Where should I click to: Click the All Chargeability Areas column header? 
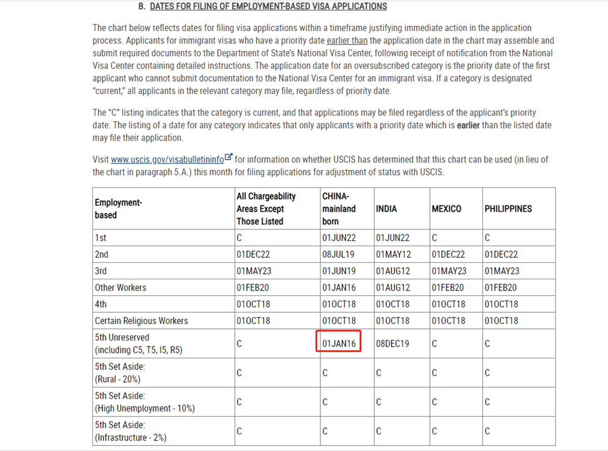(266, 209)
